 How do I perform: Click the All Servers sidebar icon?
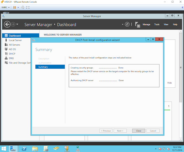click(6, 45)
